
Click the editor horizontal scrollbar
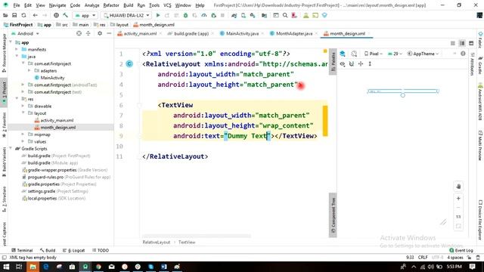(x=197, y=236)
